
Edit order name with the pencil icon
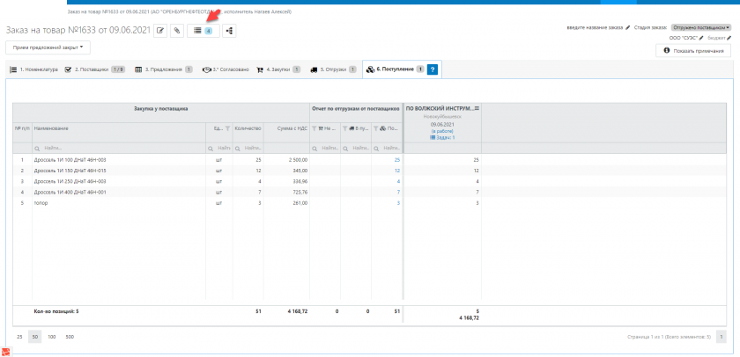click(x=627, y=27)
